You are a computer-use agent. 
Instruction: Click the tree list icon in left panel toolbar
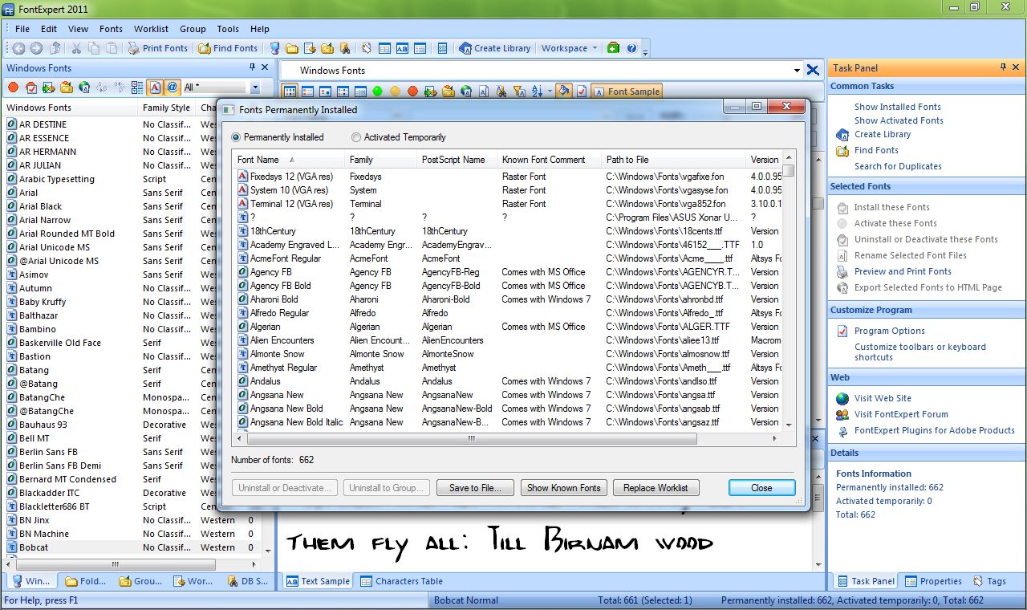coord(137,87)
